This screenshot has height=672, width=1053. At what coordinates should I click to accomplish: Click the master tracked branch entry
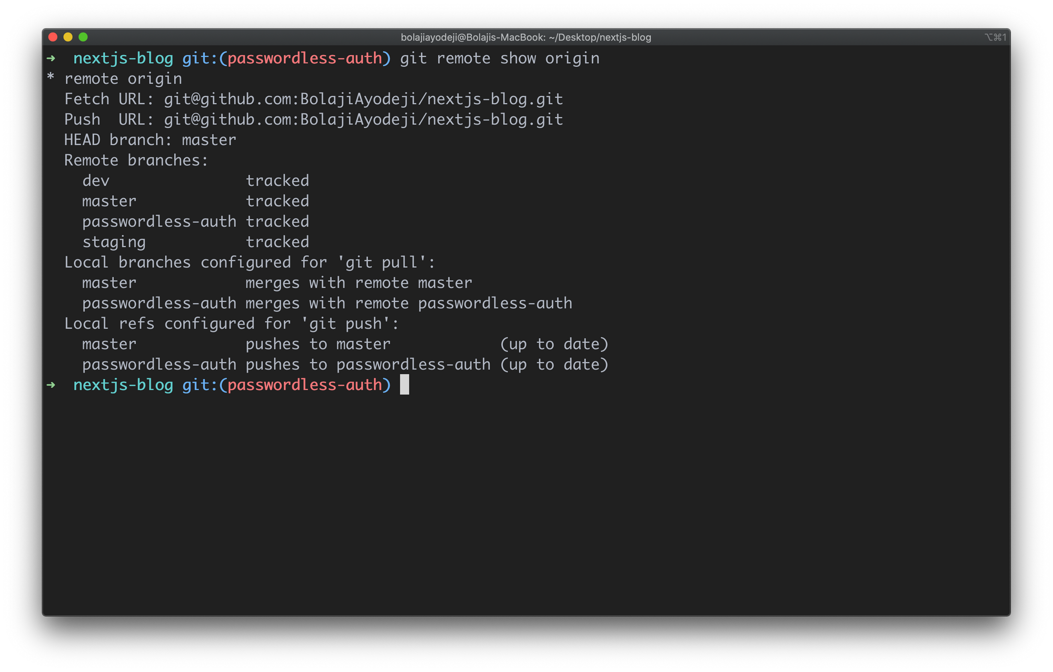(x=109, y=200)
